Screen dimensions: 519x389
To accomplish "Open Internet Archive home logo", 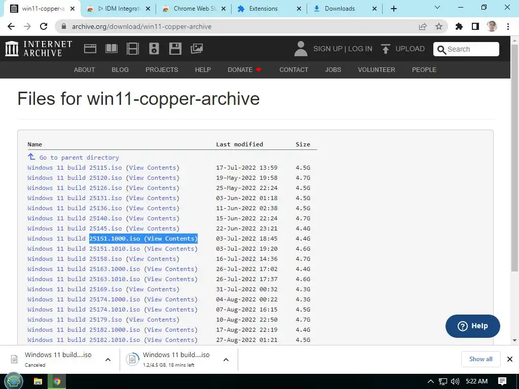I will click(39, 49).
